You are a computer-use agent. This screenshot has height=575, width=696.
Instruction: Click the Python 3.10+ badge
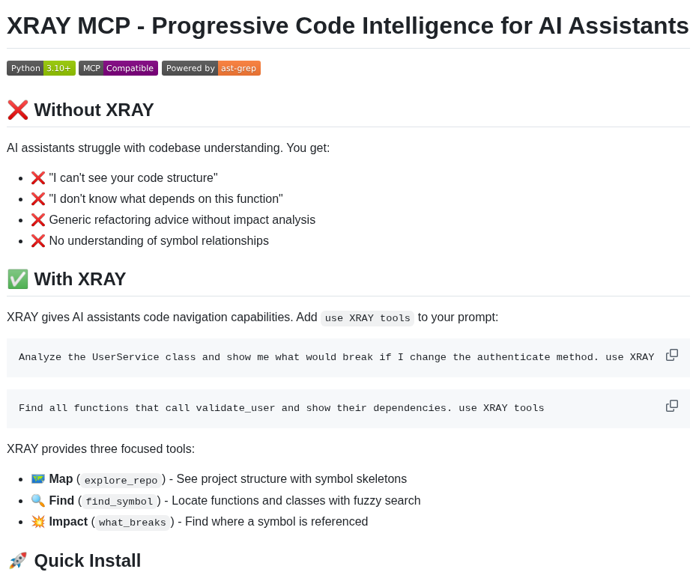(x=41, y=68)
